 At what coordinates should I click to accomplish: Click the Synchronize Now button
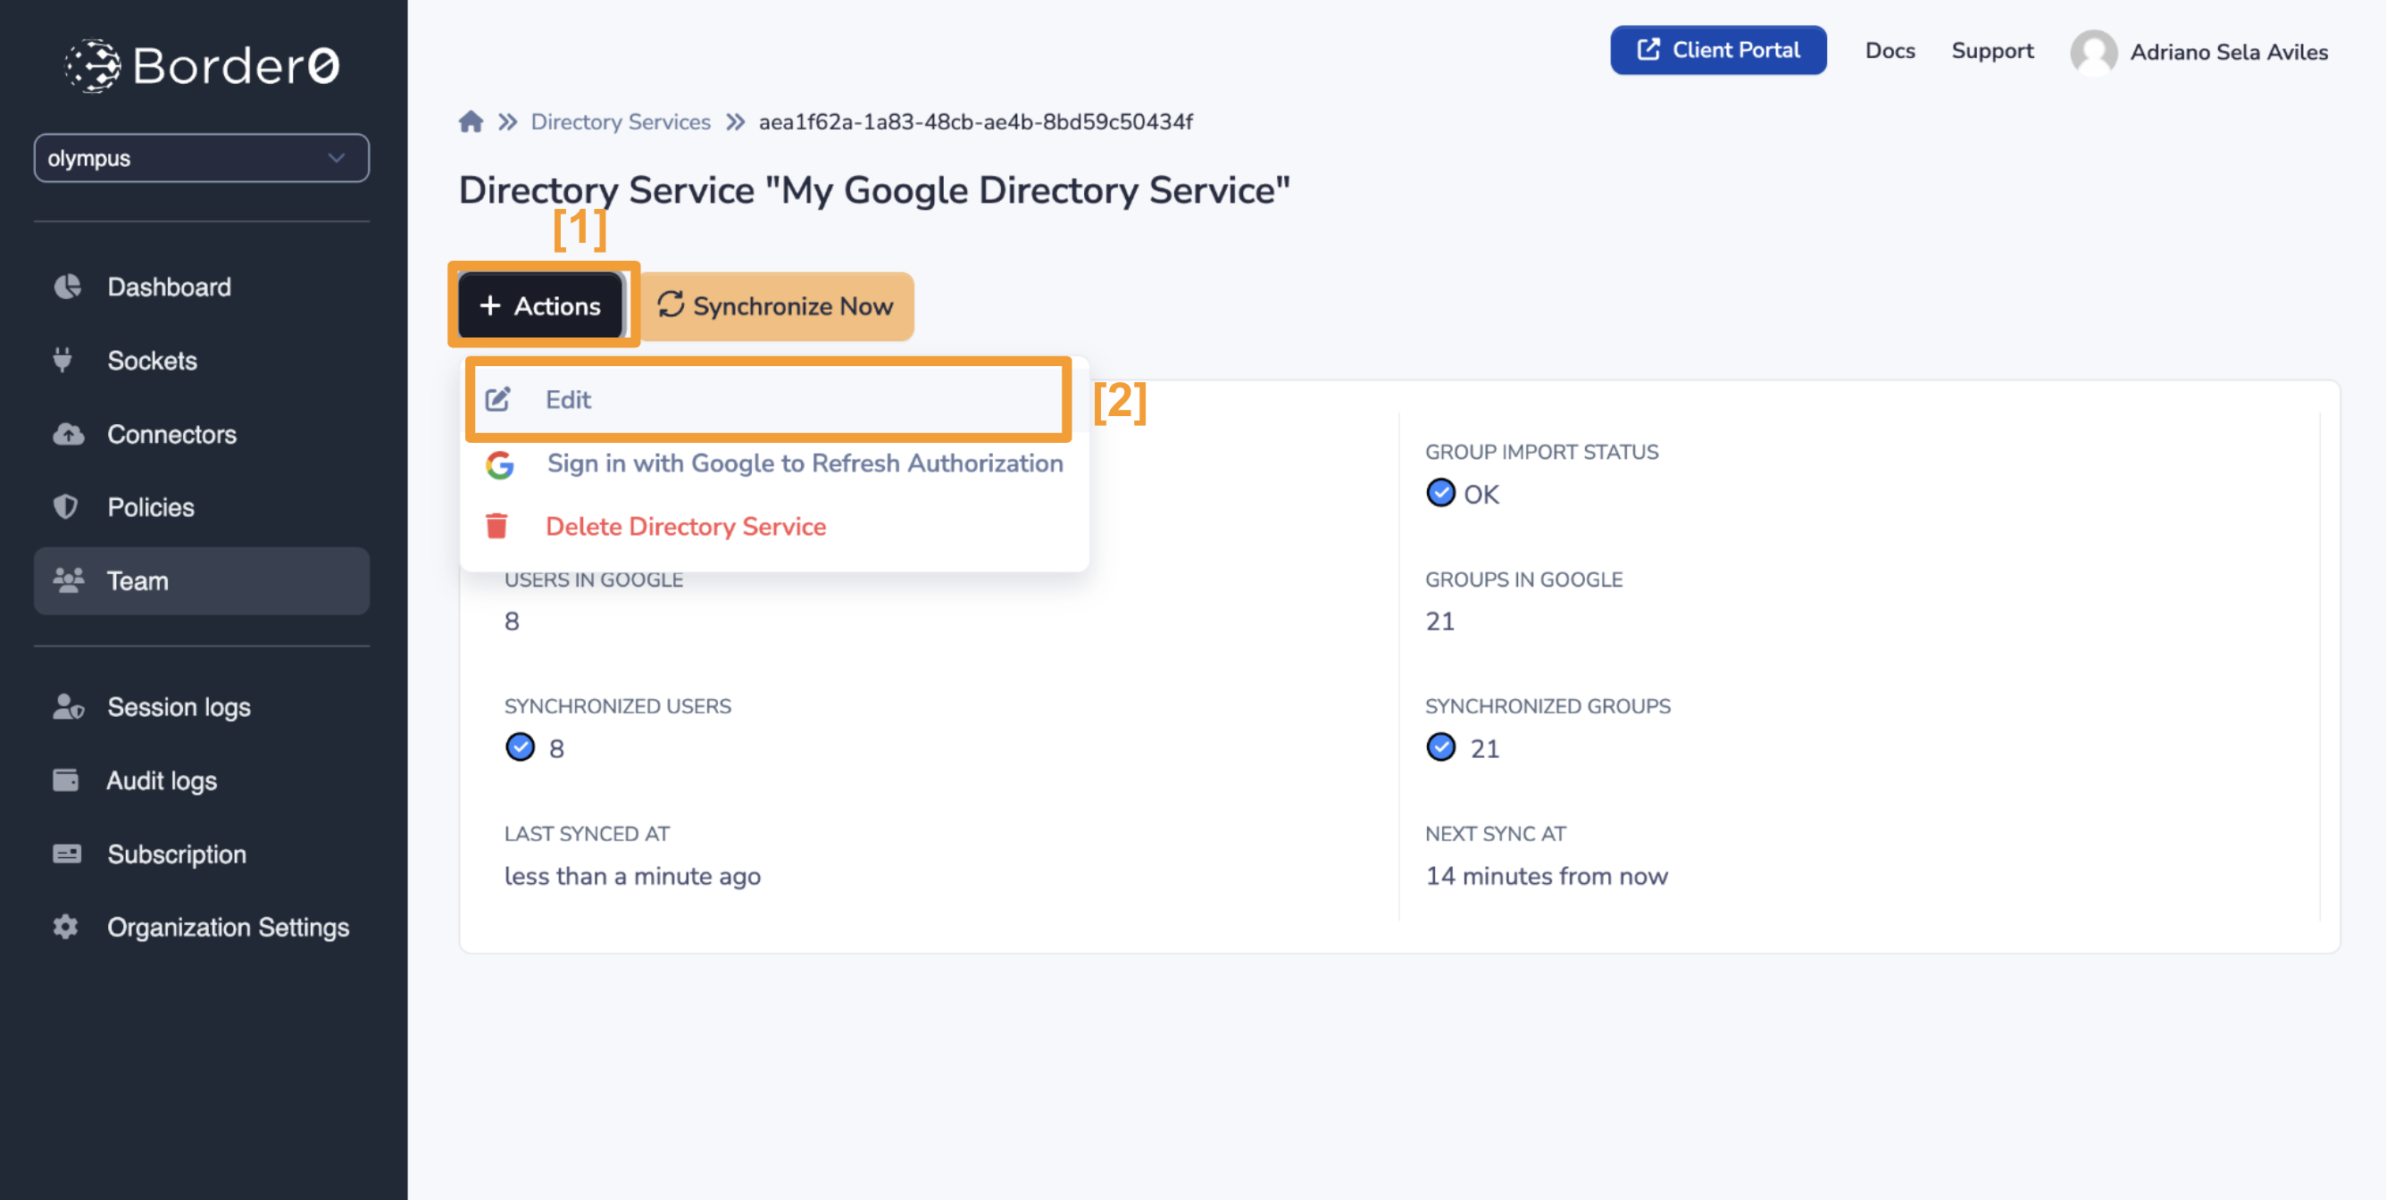click(774, 304)
